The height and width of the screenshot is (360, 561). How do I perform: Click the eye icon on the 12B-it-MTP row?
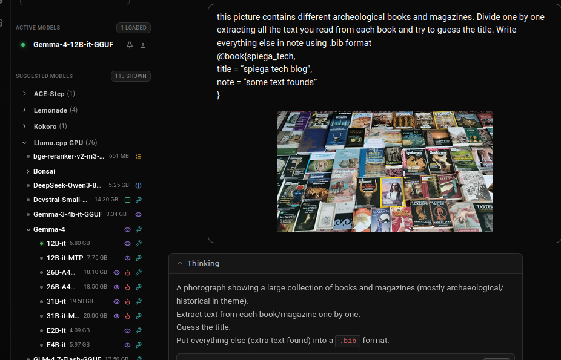[127, 258]
